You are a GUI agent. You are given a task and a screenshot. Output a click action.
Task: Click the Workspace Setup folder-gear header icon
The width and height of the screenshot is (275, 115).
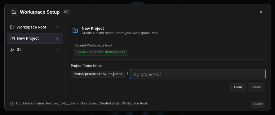tap(14, 12)
